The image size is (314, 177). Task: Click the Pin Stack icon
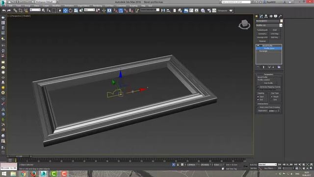[x=258, y=67]
